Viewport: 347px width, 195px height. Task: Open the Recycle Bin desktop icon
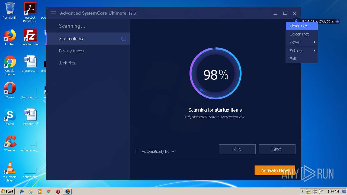pyautogui.click(x=10, y=11)
